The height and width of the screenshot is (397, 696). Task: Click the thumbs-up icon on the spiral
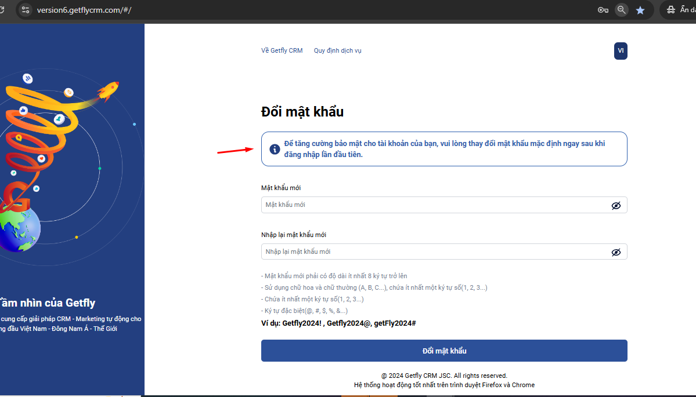point(23,110)
